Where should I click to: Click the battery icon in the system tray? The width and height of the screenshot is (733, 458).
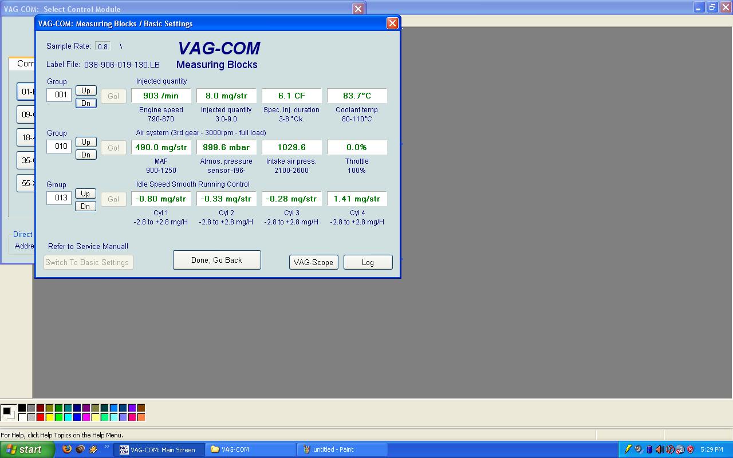(649, 449)
